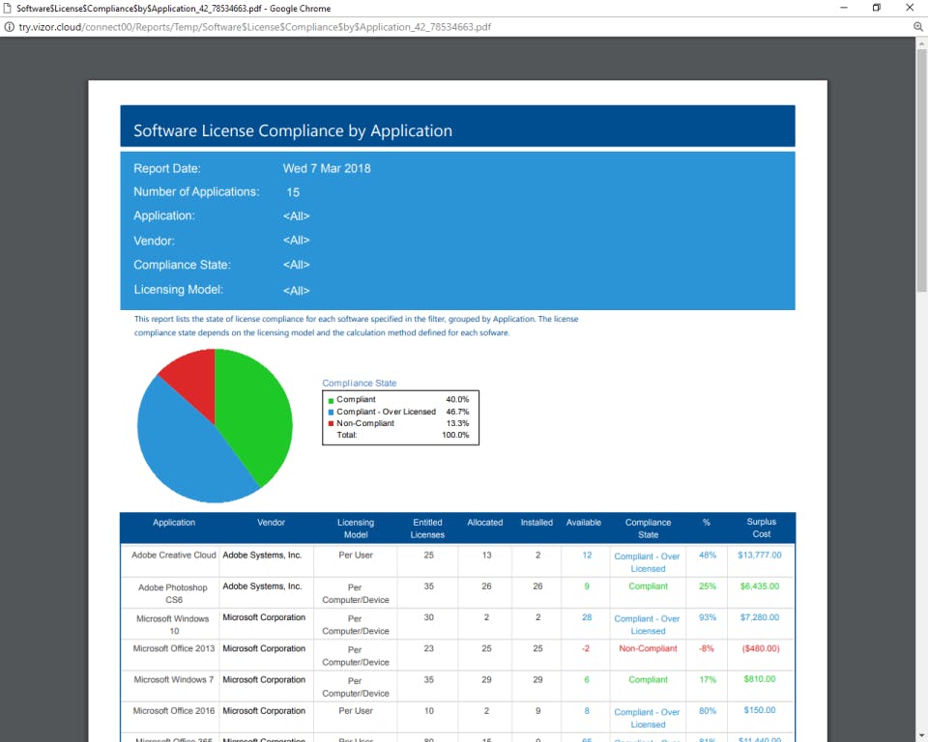
Task: Click the legend value '13.3%'
Action: pos(457,424)
